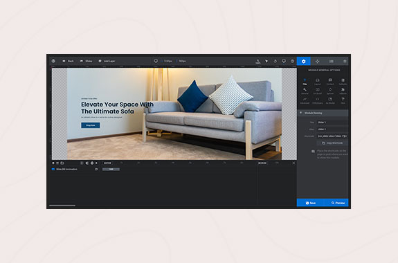Select the desktop device size icon

point(156,61)
